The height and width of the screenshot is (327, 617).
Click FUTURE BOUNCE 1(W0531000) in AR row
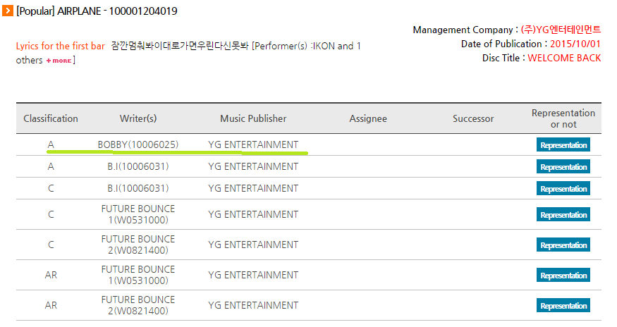point(138,275)
